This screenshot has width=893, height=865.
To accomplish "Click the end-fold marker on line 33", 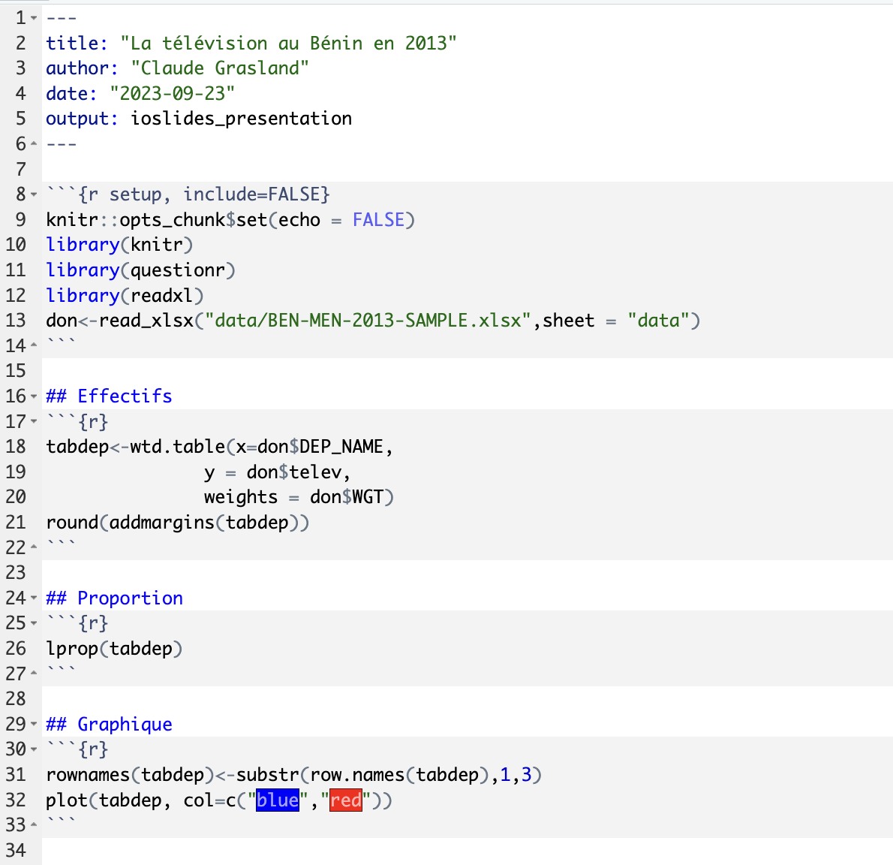I will tap(34, 825).
